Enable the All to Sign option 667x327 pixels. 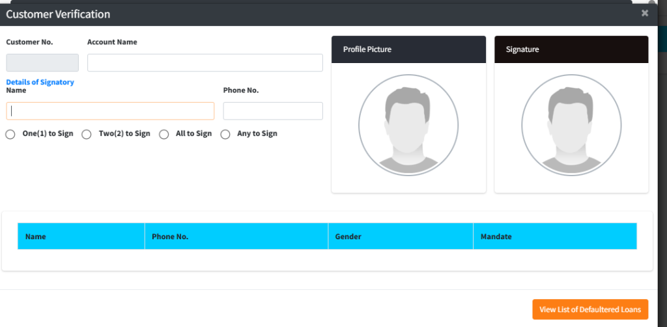164,135
